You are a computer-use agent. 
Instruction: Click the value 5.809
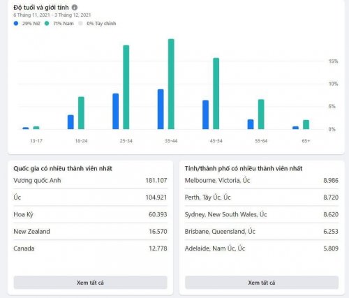click(x=331, y=248)
